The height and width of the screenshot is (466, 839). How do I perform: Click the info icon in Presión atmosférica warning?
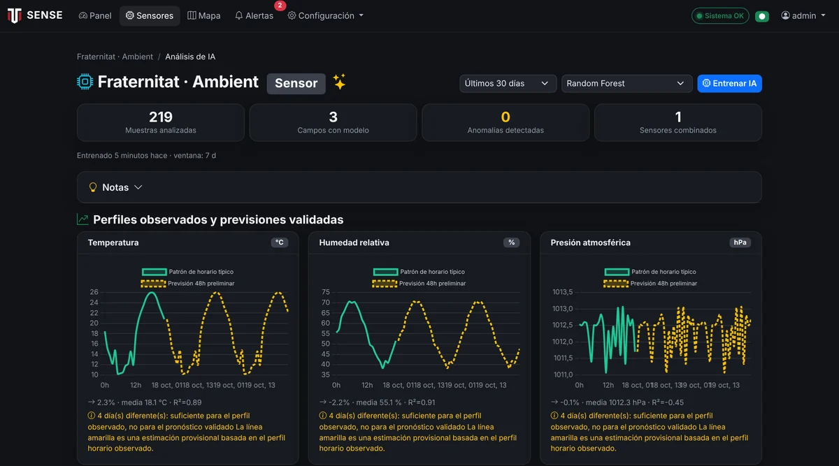554,416
